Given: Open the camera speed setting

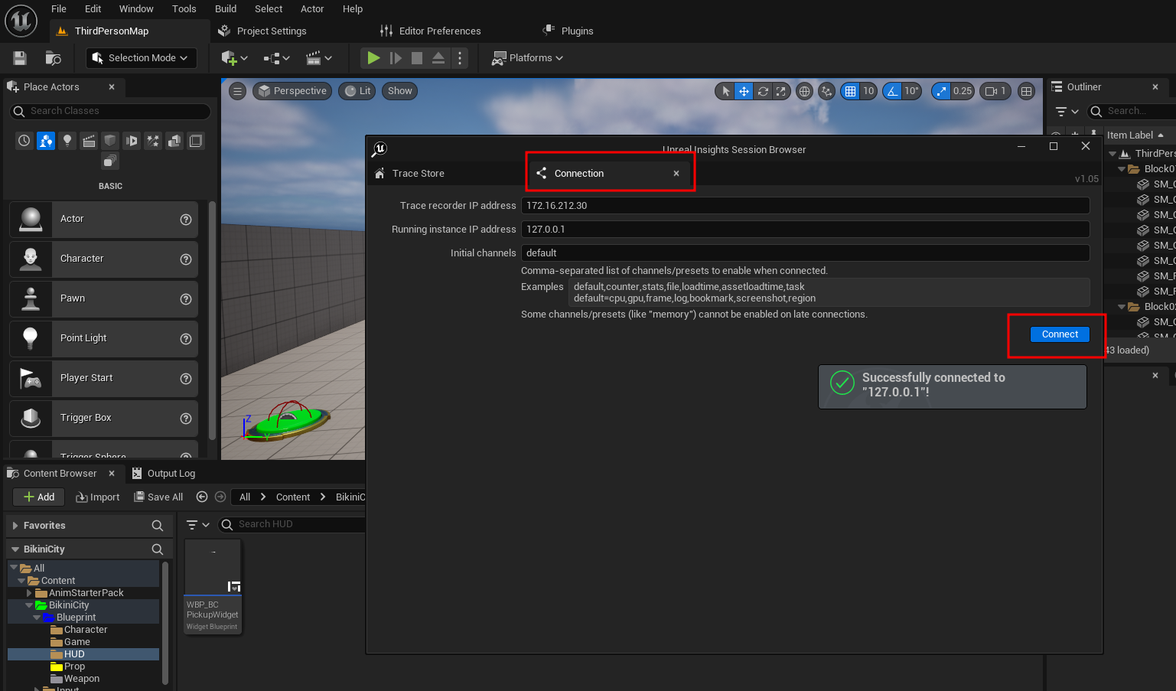Looking at the screenshot, I should pos(995,91).
